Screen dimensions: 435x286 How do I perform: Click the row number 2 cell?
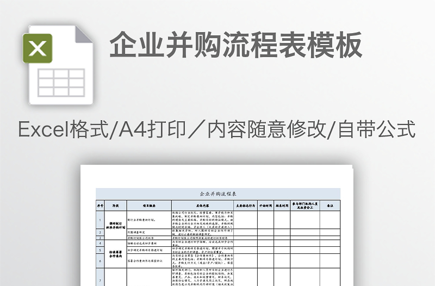click(x=100, y=233)
